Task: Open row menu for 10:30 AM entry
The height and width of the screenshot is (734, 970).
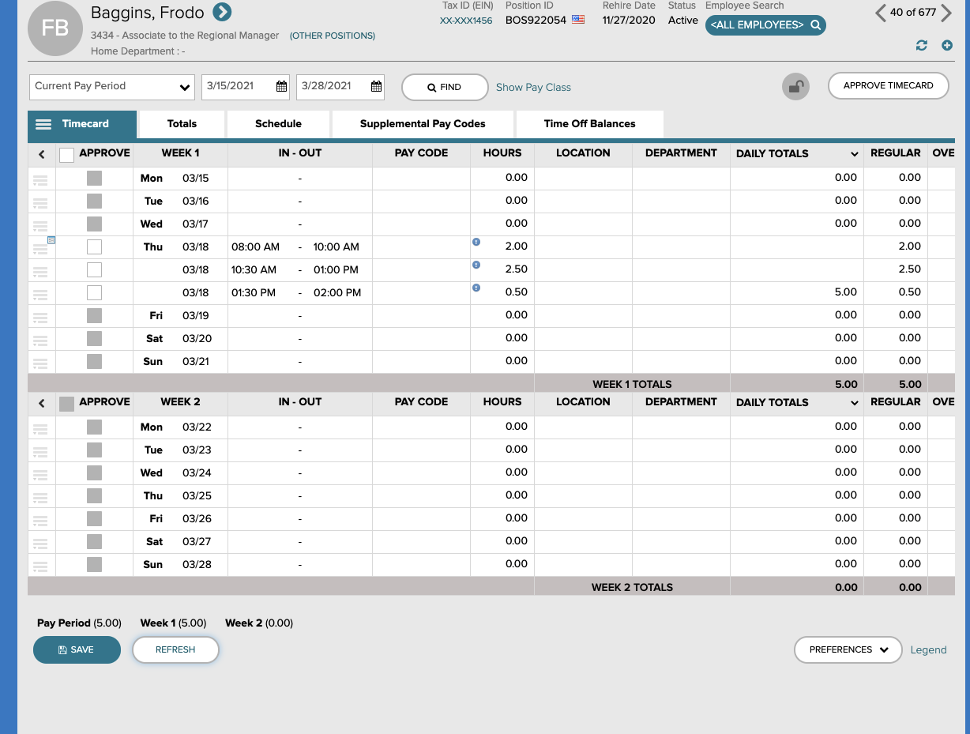Action: 40,271
